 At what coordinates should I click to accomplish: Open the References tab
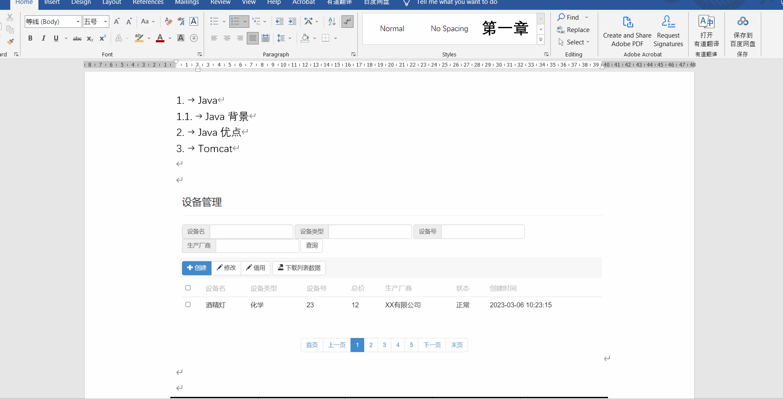[x=148, y=3]
